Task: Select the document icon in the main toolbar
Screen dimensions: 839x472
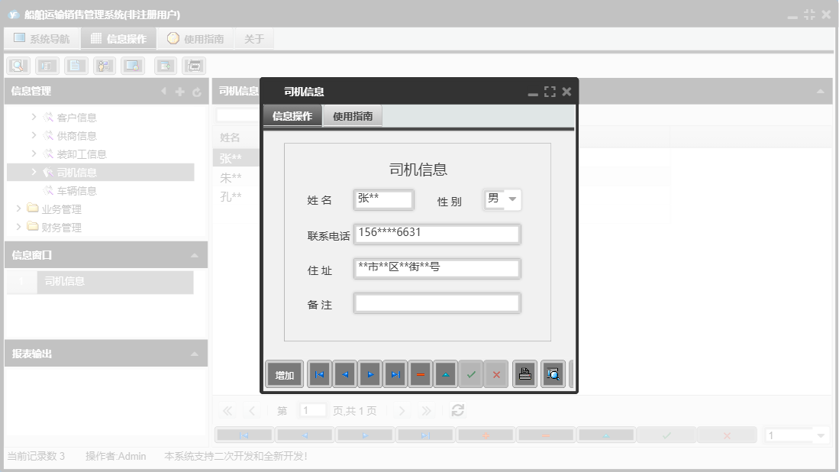Action: [75, 65]
